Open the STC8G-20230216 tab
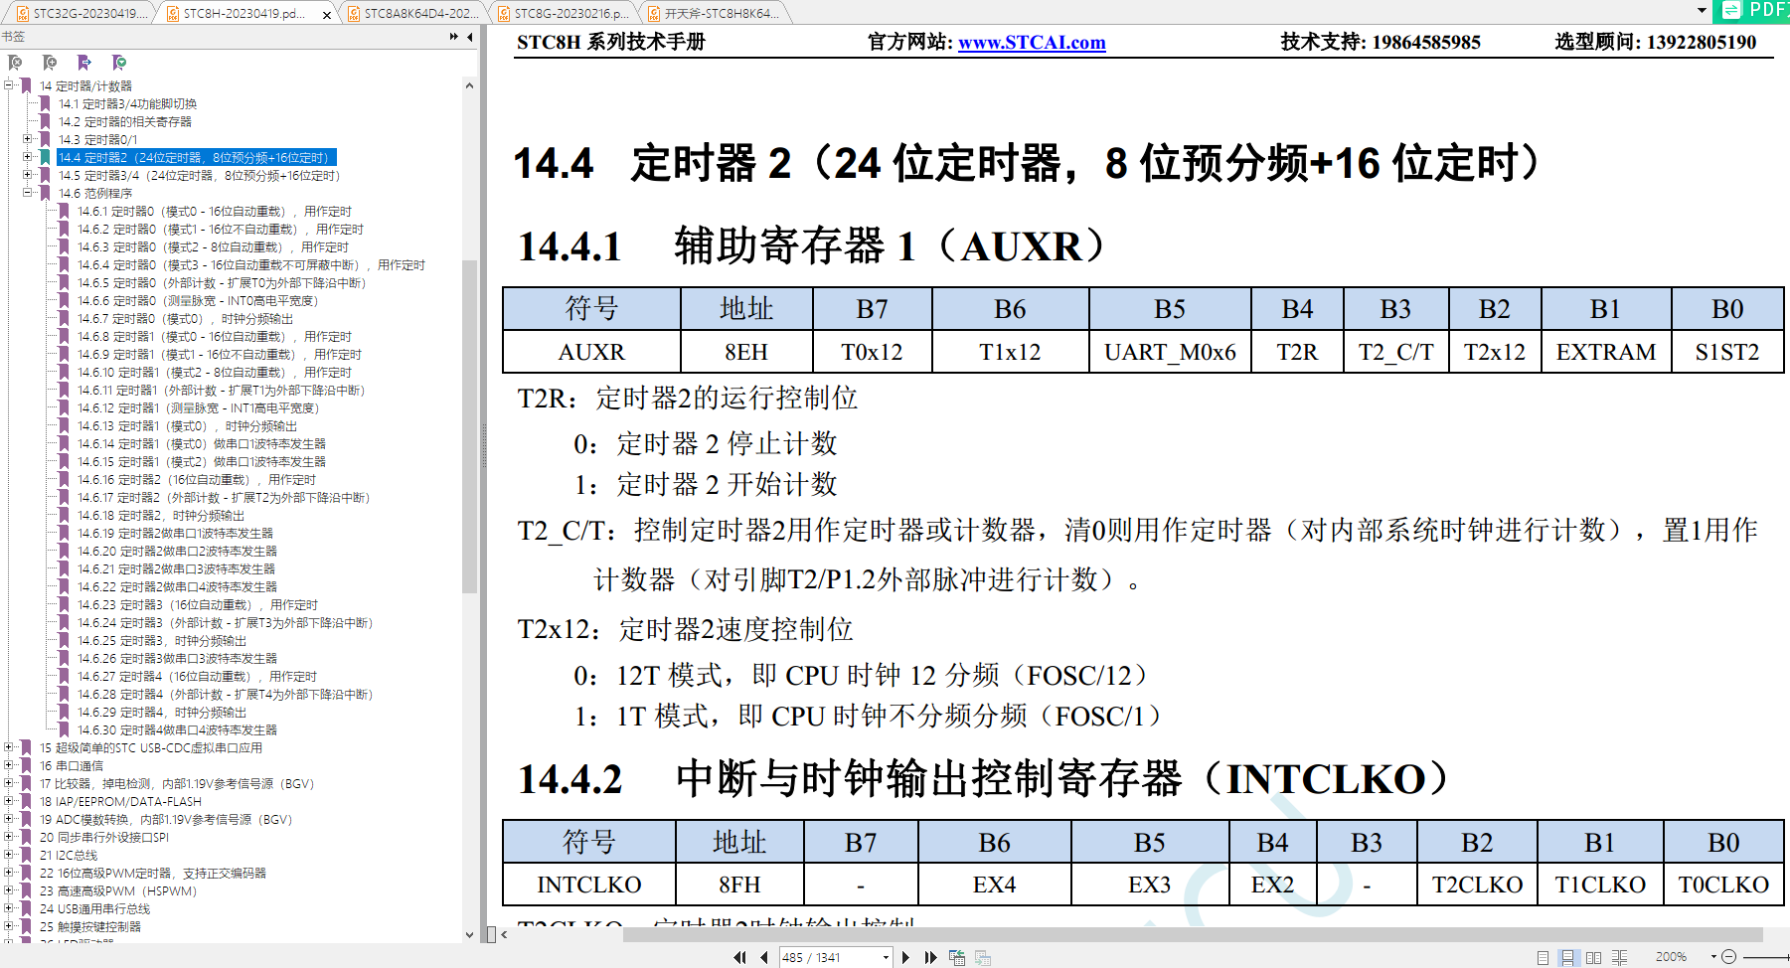Viewport: 1790px width, 968px height. pos(564,13)
